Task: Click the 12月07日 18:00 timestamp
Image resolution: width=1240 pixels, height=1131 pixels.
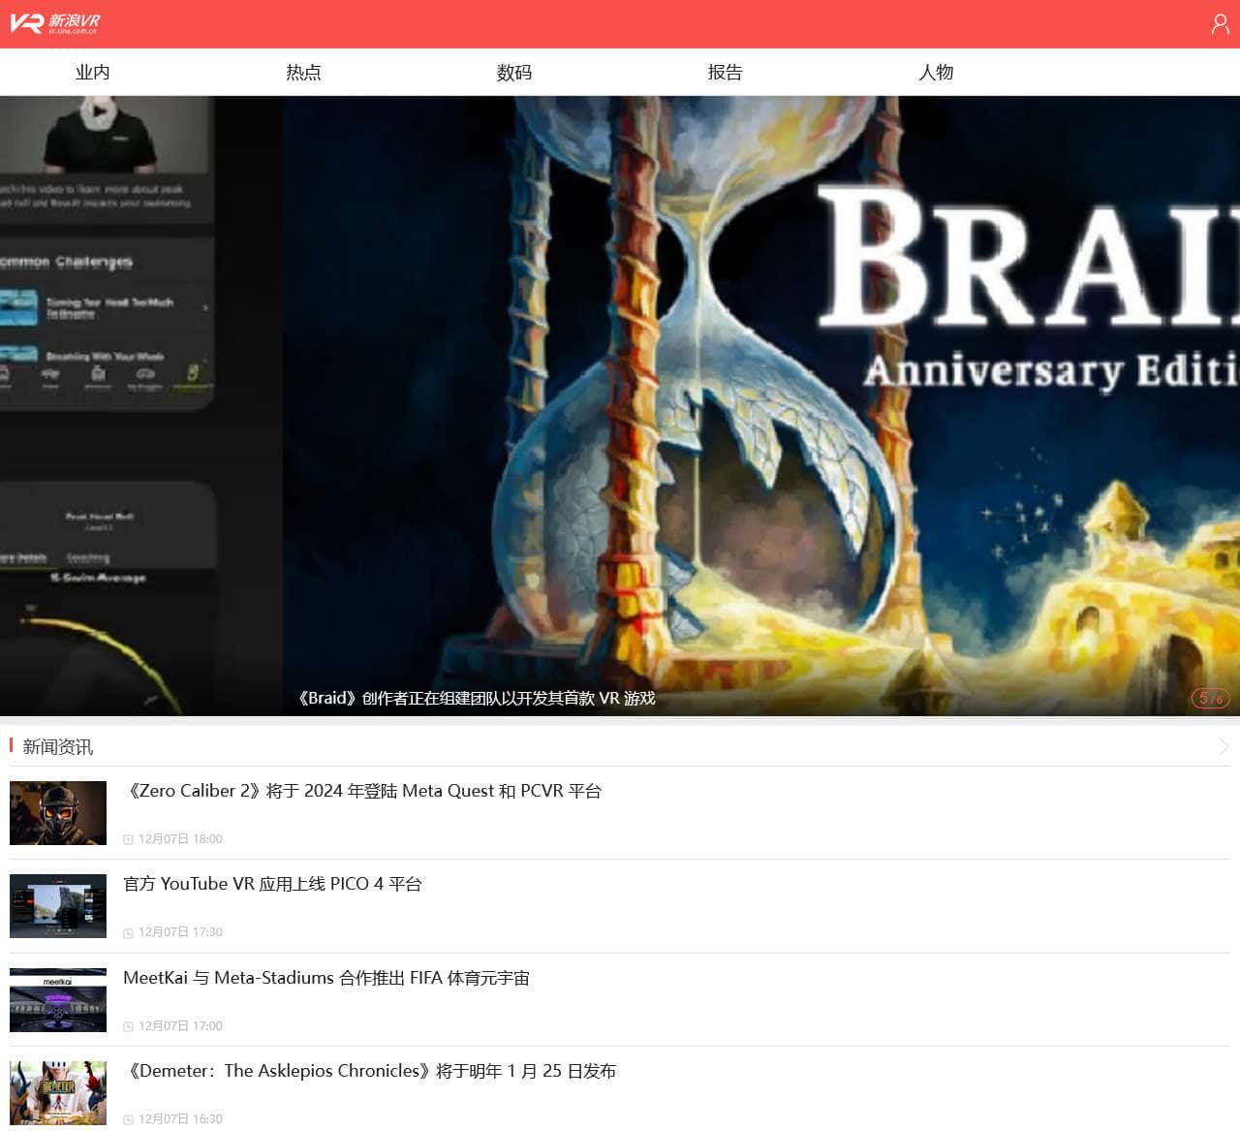Action: [180, 839]
